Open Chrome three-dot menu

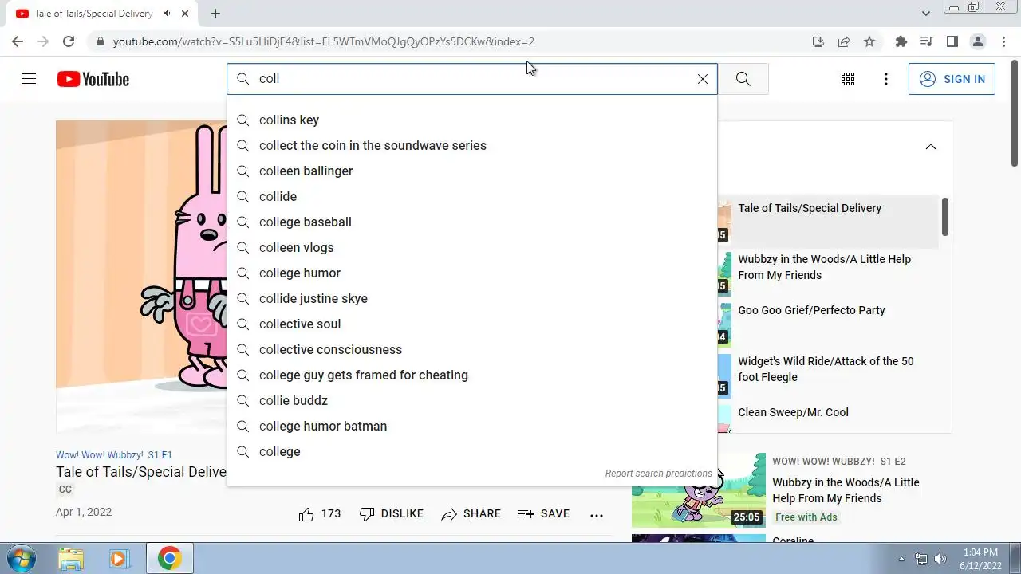(x=1003, y=41)
